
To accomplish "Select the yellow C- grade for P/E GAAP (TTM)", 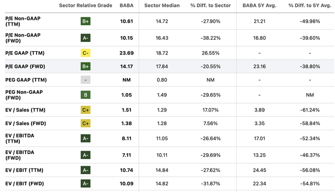I will 85,53.
